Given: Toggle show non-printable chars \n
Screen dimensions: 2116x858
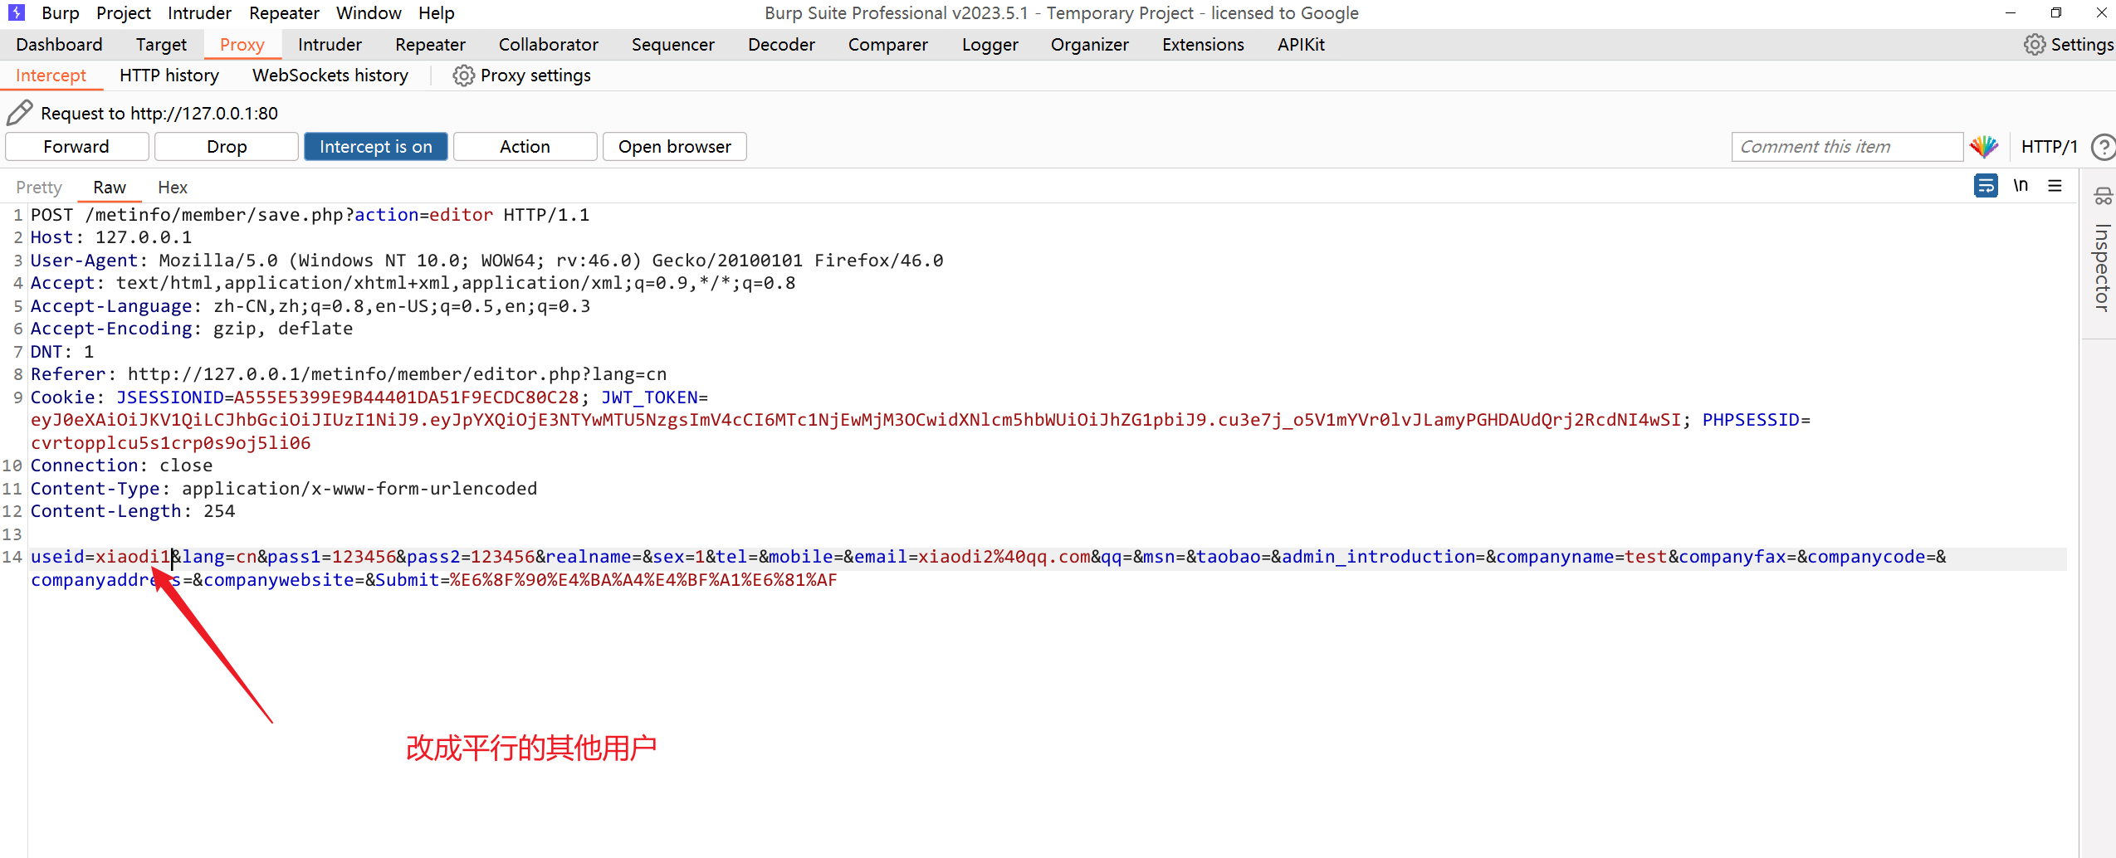Looking at the screenshot, I should (2021, 185).
